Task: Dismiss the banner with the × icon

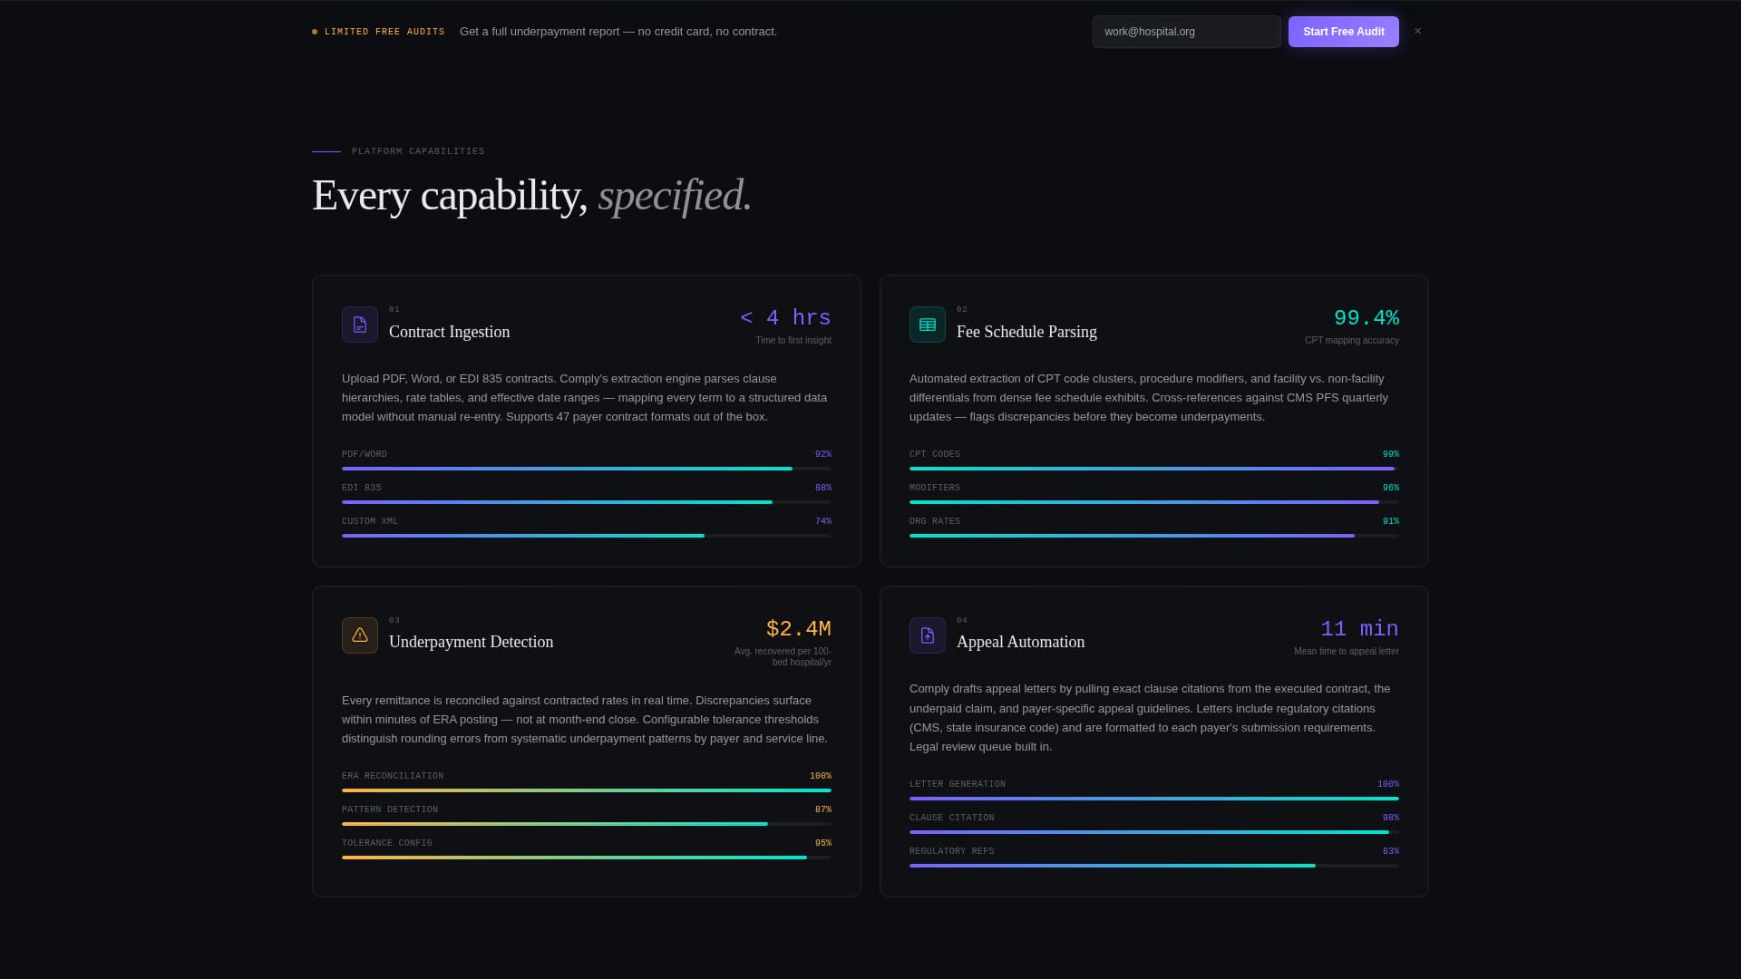Action: tap(1417, 31)
